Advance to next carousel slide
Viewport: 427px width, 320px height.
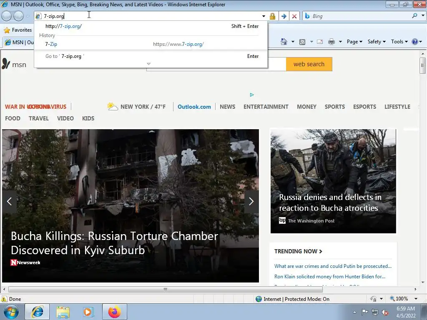coord(251,201)
